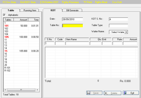Click the Item Name entry field
This screenshot has height=98, width=141.
77,43
